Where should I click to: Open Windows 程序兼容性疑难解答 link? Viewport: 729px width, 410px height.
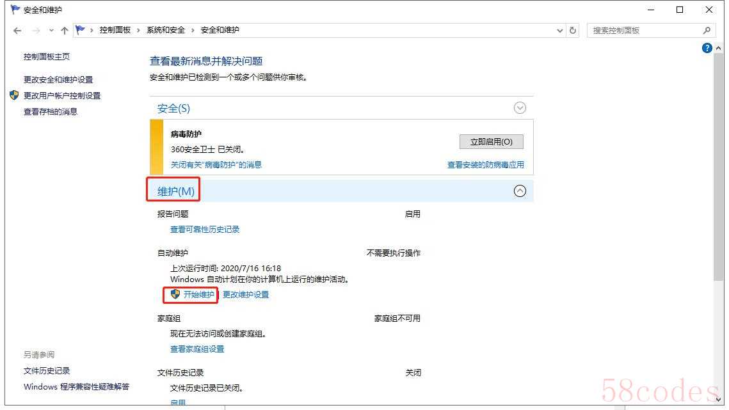[77, 387]
